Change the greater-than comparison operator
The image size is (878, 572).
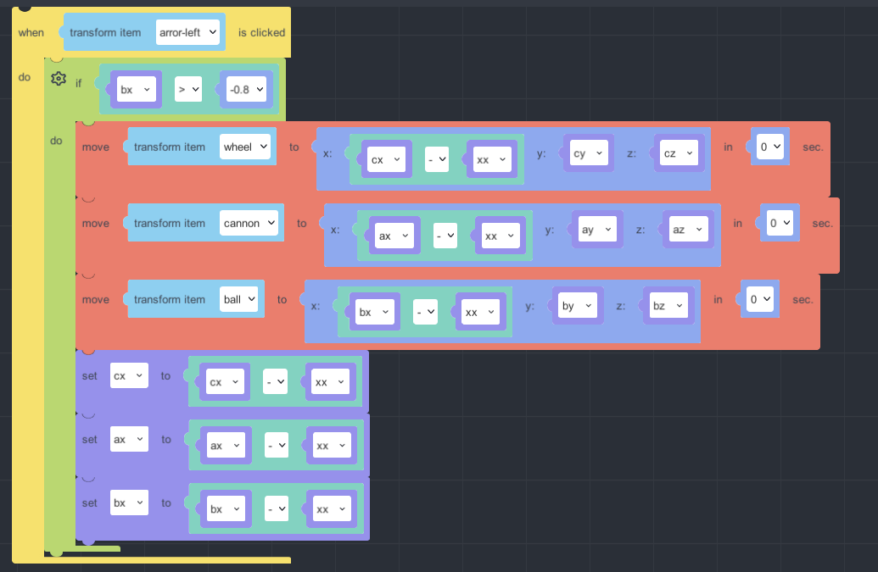(x=188, y=89)
